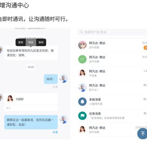Screen dimensions: 147x147
Task: Choose 复制 in the message popup menu
Action: coord(21,42)
